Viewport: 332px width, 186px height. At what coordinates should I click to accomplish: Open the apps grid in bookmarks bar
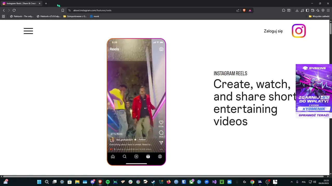pos(3,16)
